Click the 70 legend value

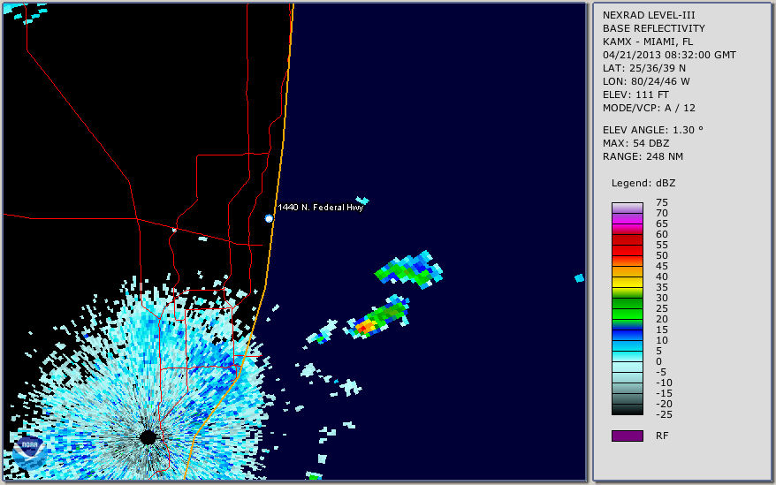(662, 213)
